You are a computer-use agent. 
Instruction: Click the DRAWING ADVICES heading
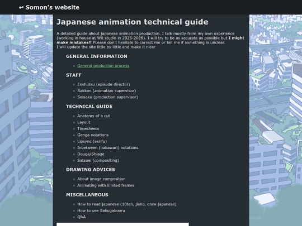pyautogui.click(x=91, y=170)
